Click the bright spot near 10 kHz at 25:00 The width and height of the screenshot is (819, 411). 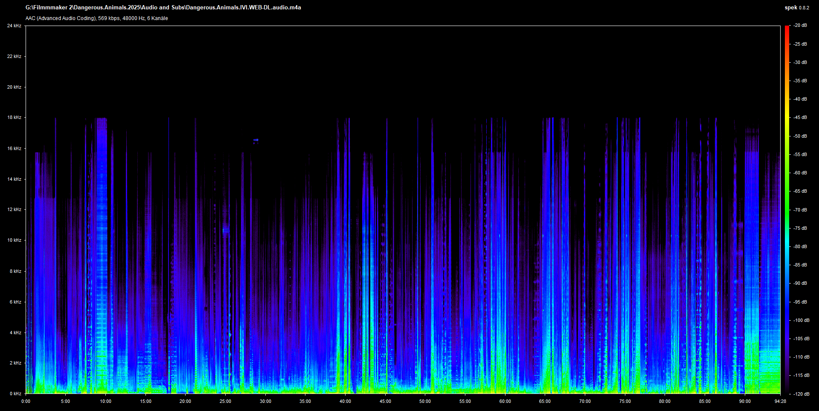[226, 231]
